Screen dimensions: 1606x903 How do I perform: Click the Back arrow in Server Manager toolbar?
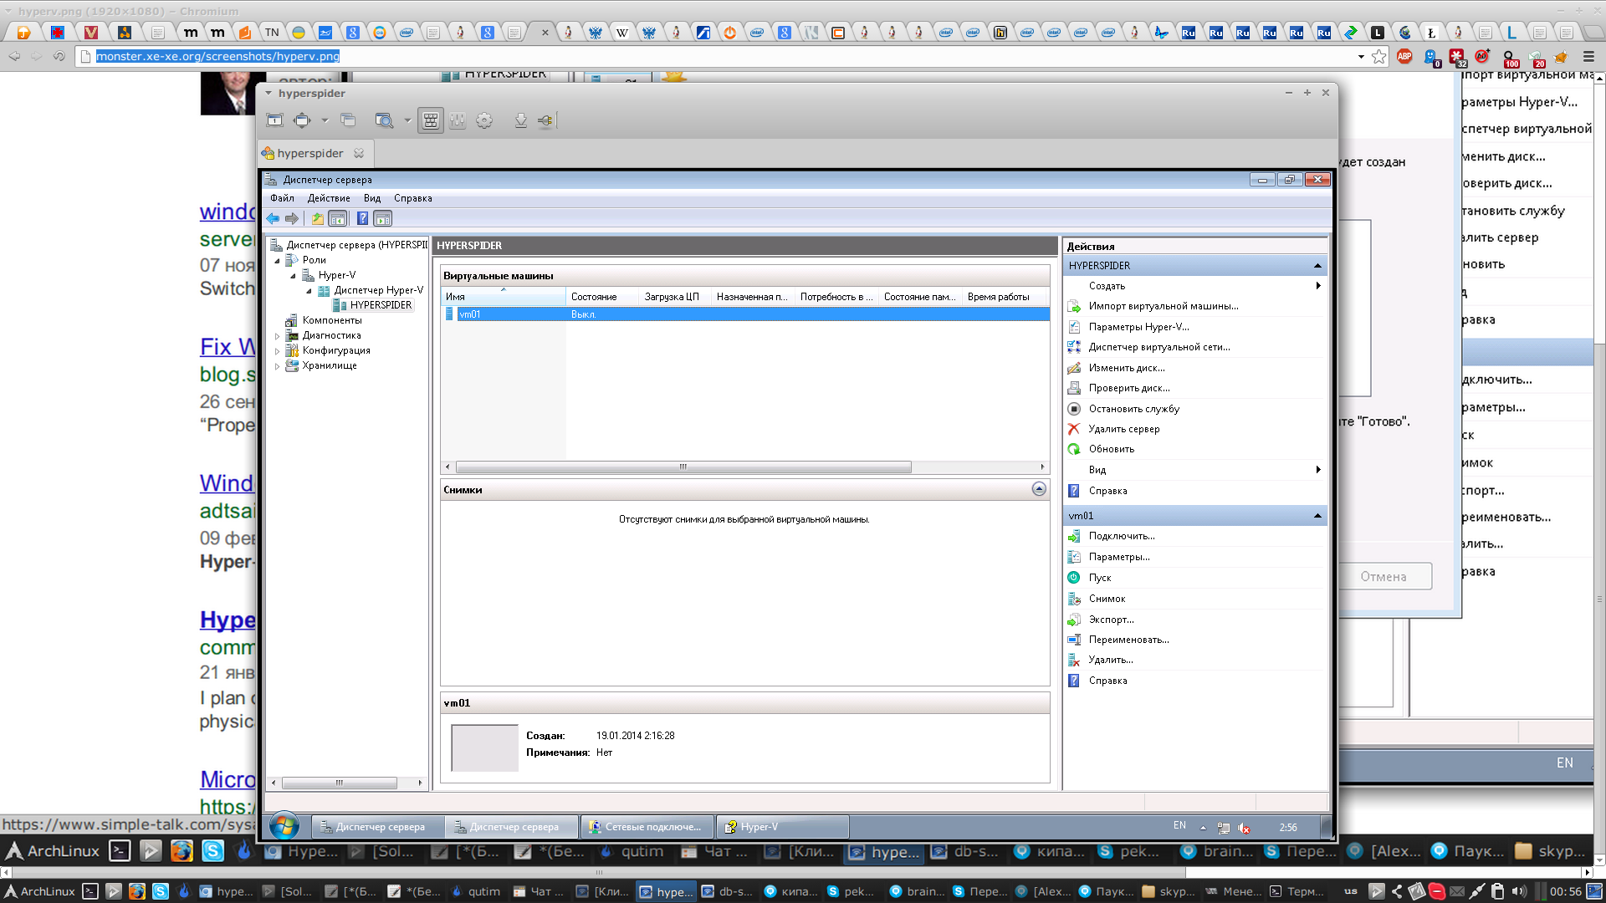273,218
